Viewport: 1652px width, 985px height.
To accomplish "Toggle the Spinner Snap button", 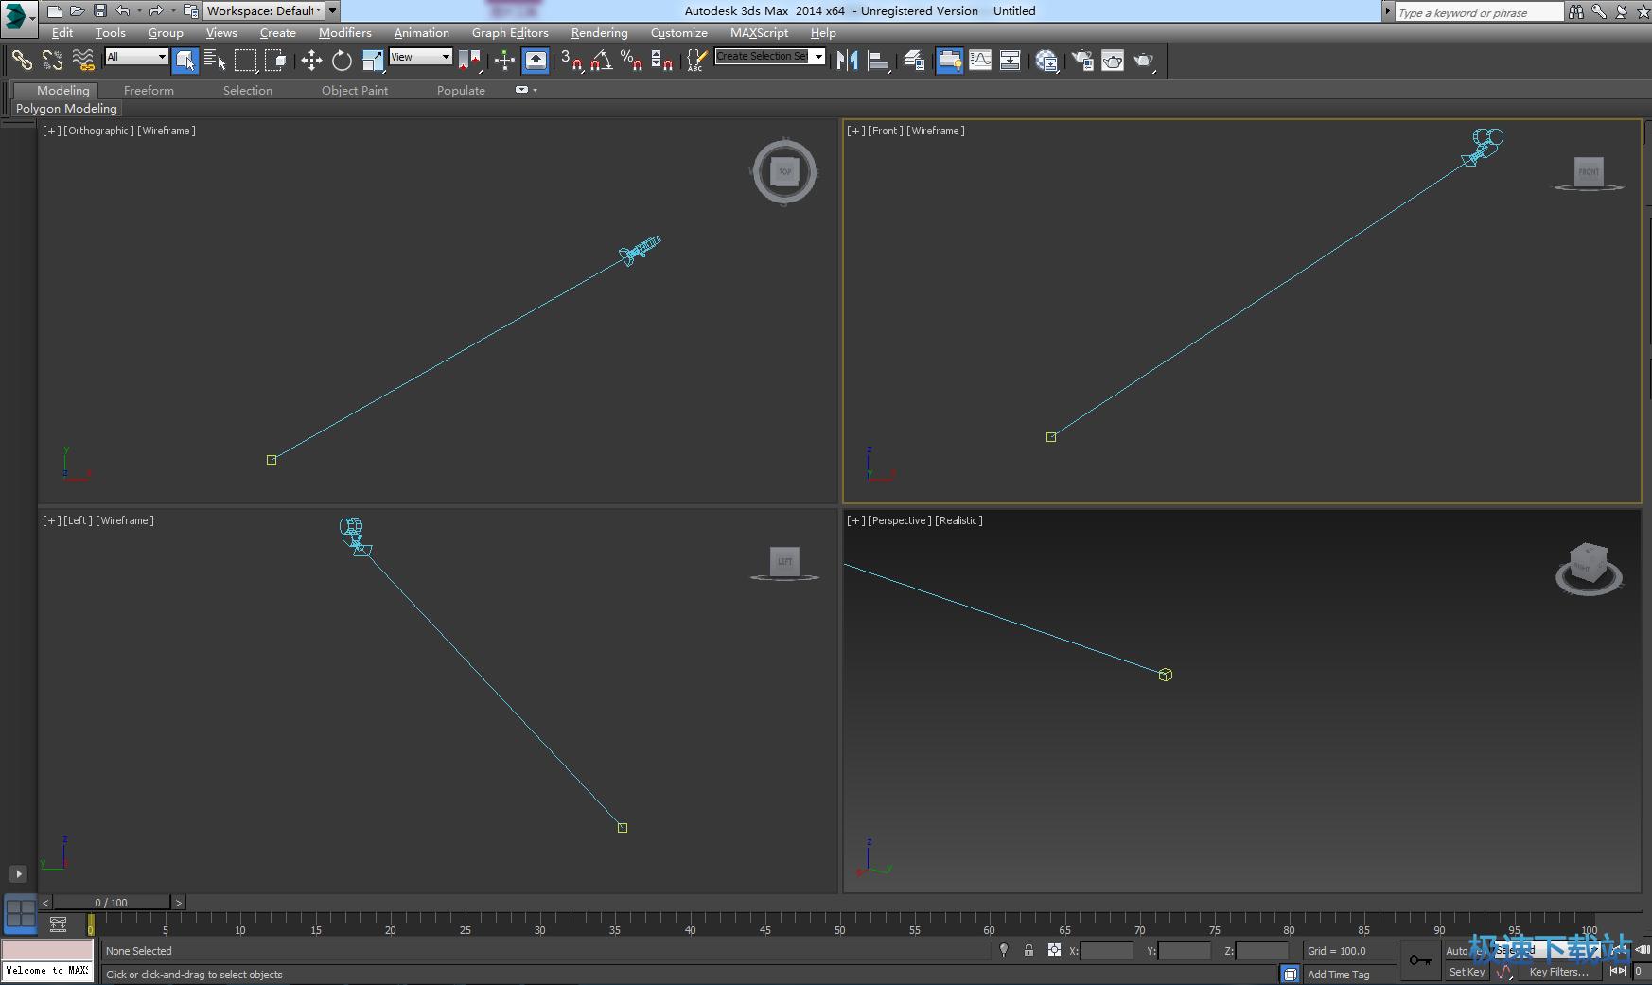I will (662, 61).
